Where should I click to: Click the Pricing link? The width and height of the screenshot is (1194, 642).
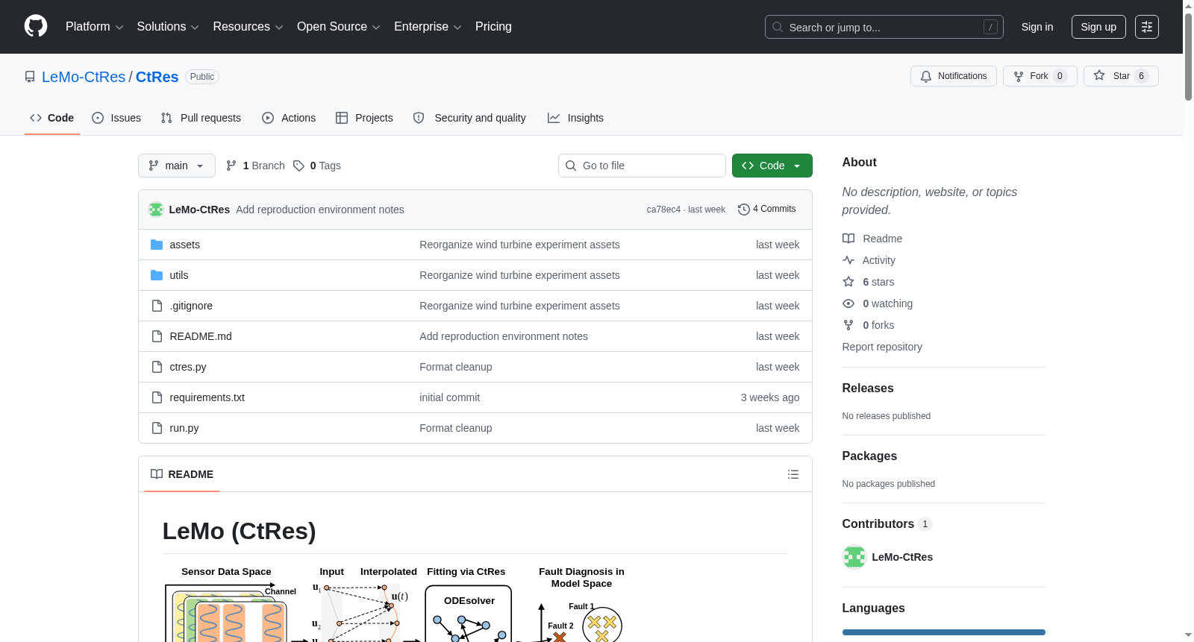click(493, 27)
